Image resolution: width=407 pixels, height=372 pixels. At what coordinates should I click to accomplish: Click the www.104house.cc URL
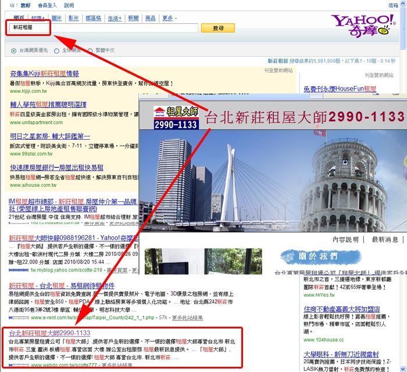[324, 340]
